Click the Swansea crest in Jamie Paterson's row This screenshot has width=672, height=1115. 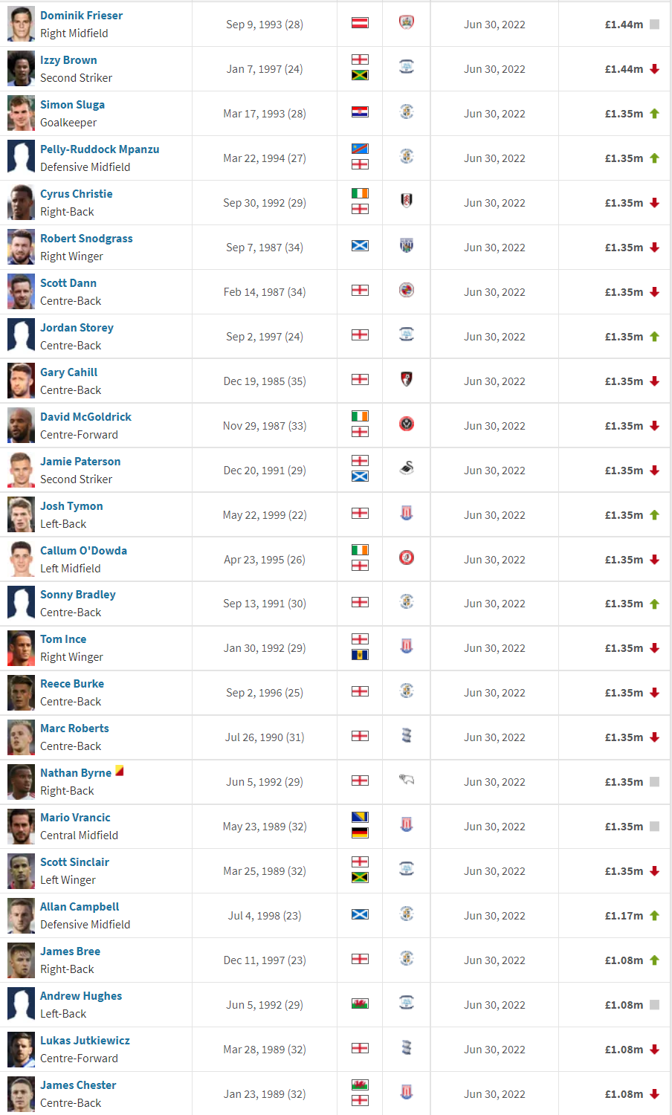[407, 468]
